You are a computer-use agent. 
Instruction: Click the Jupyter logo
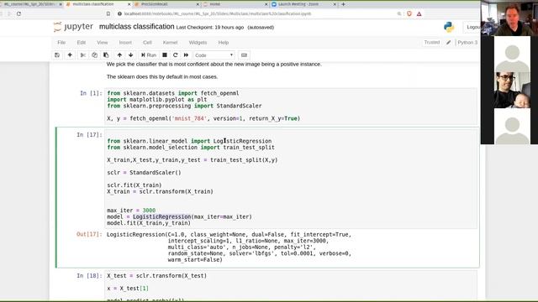[x=73, y=27]
